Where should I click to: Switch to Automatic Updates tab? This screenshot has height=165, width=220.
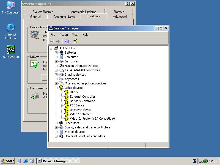84,12
